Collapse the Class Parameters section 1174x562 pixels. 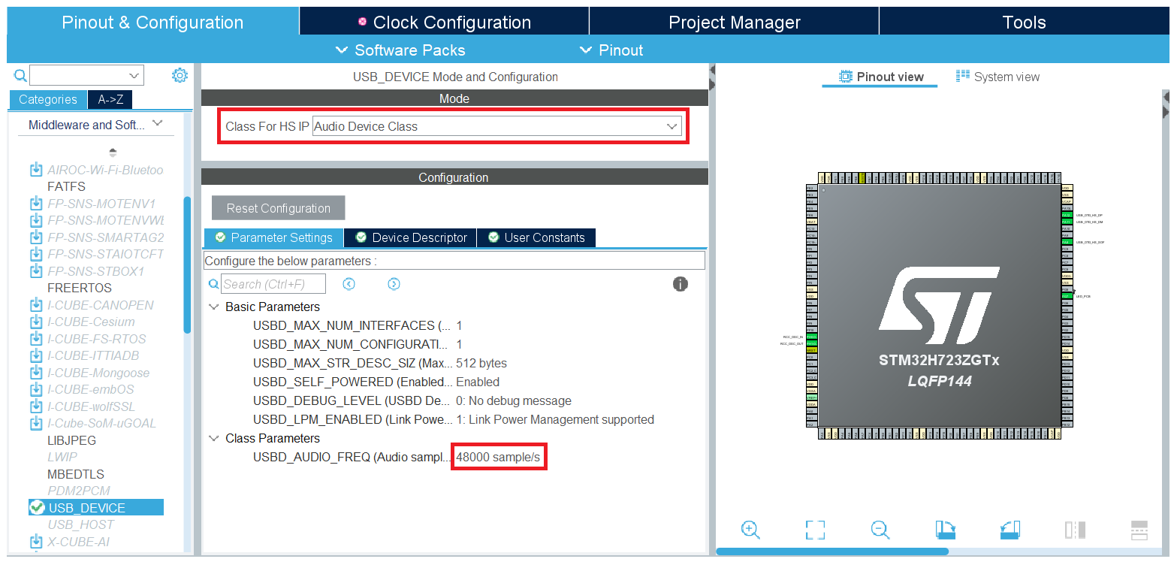click(213, 438)
